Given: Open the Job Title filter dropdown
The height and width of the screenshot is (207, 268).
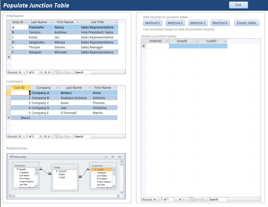Looking at the screenshot, I should coord(116,22).
